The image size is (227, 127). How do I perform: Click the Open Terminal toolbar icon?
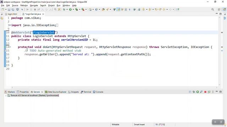click(x=17, y=10)
